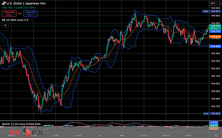Click the MACD 0.017 green value tag
Image resolution: width=222 pixels, height=138 pixels.
click(x=214, y=126)
